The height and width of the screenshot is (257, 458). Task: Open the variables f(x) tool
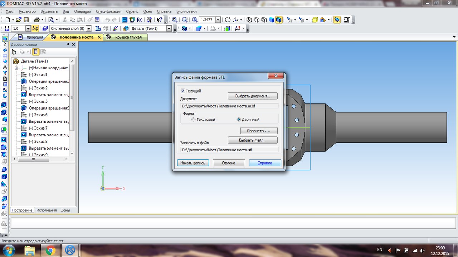tap(140, 20)
